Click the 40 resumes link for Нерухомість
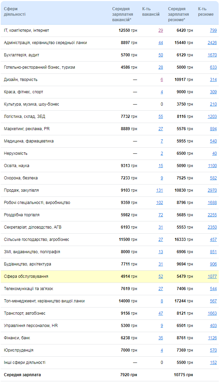219x382 pixels. [x=214, y=153]
